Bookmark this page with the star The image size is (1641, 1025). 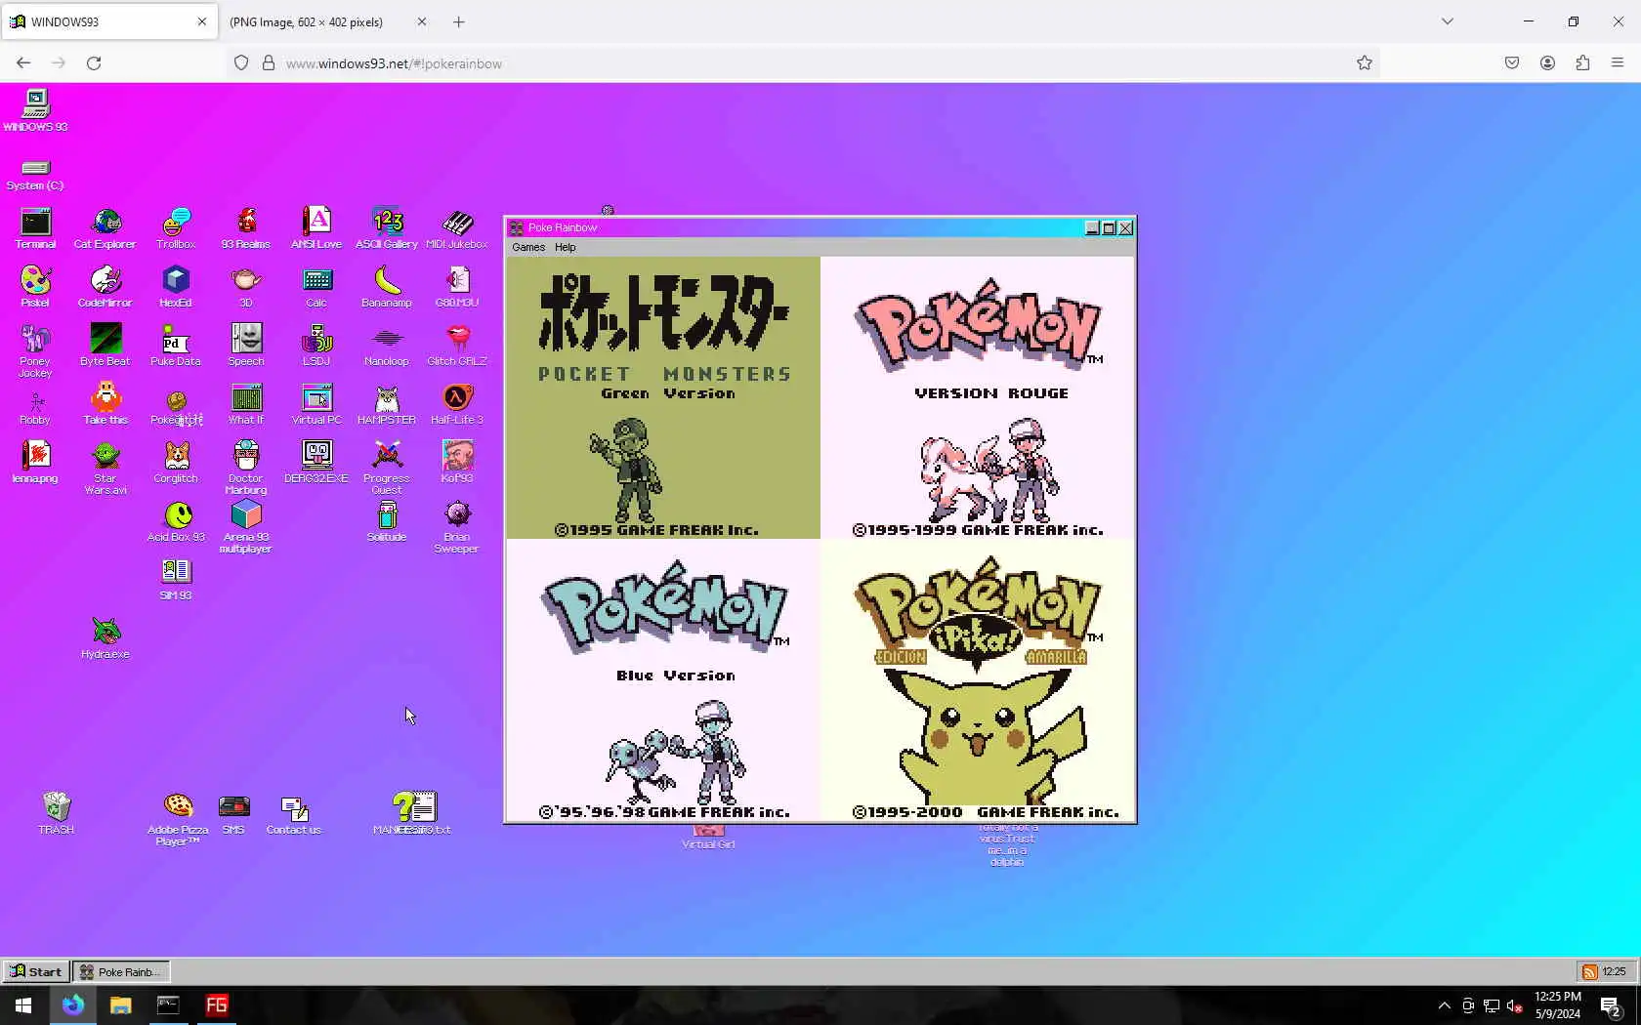tap(1365, 63)
